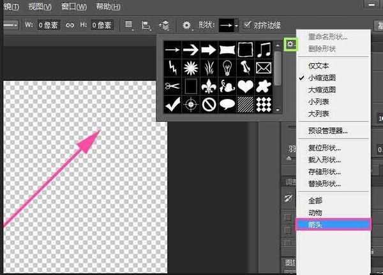The height and width of the screenshot is (275, 383).
Task: Select the thin rectangle frame shape
Action: click(190, 86)
